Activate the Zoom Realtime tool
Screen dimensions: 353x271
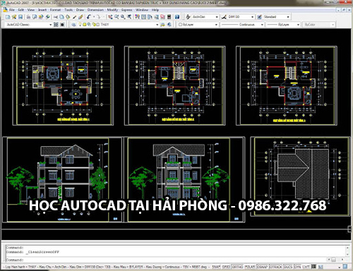coord(116,17)
